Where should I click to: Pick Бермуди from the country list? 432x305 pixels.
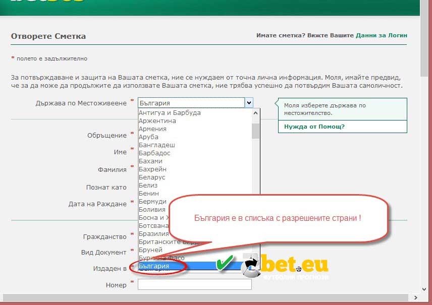152,202
